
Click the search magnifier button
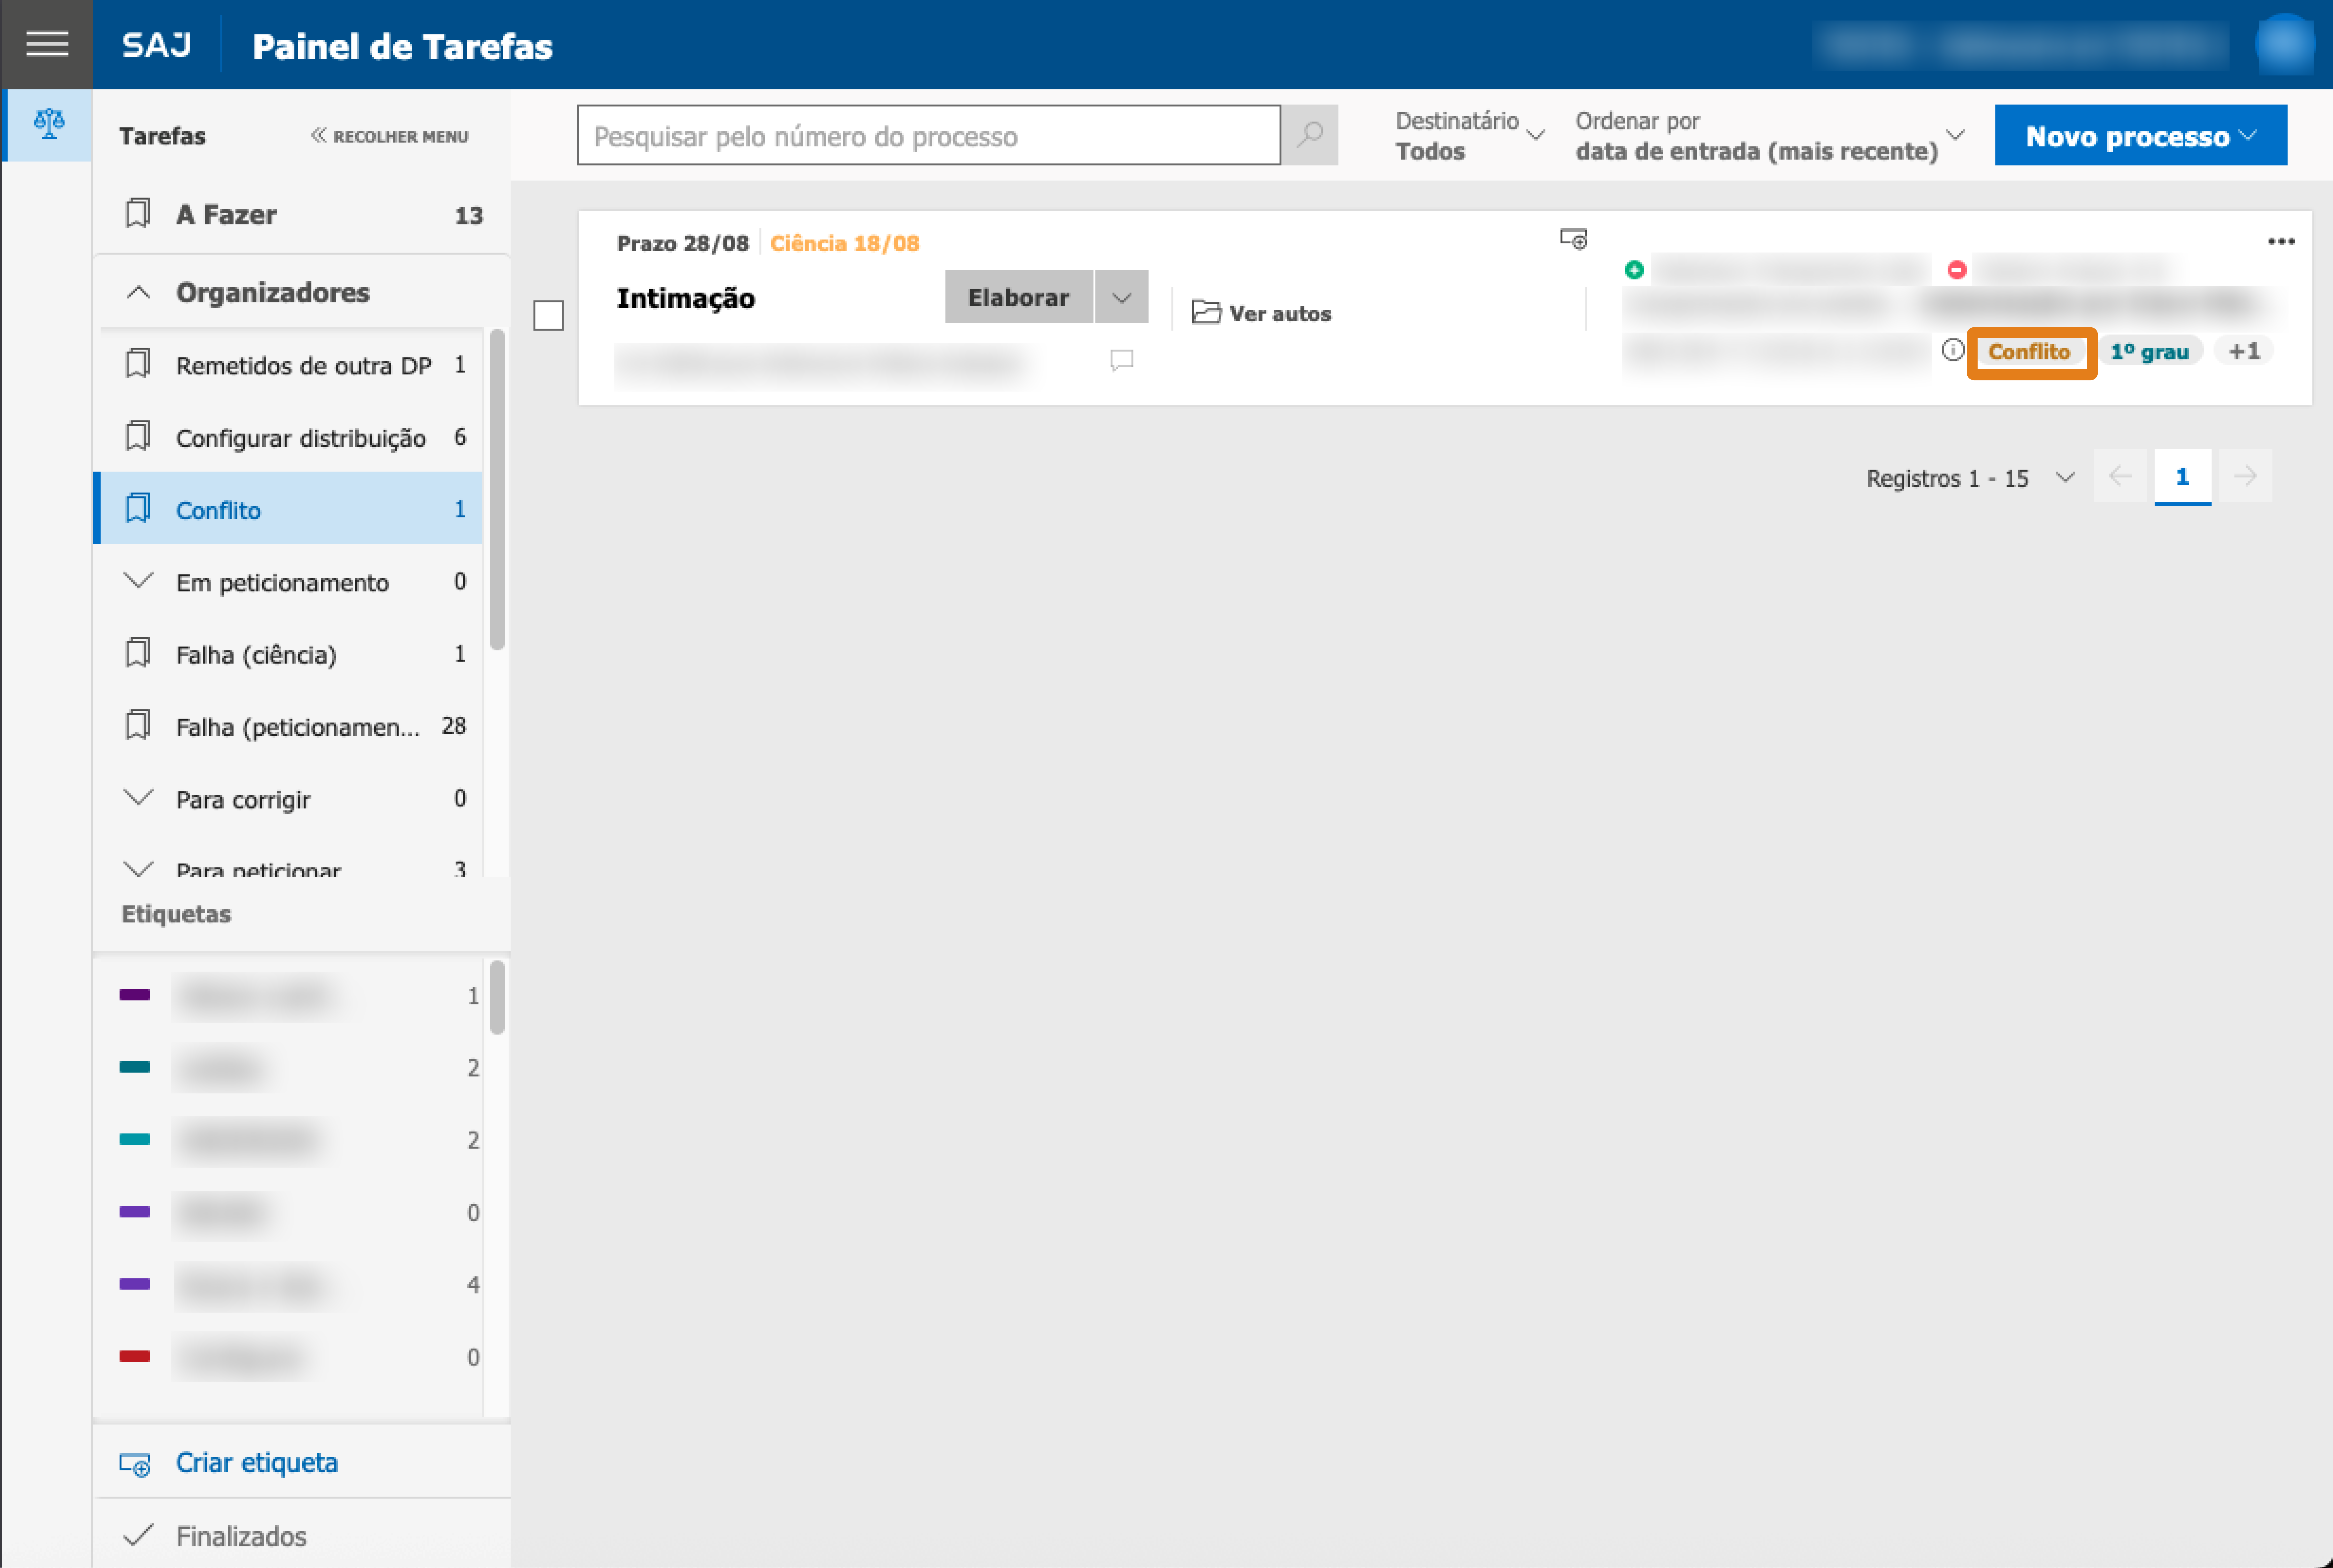click(1309, 135)
